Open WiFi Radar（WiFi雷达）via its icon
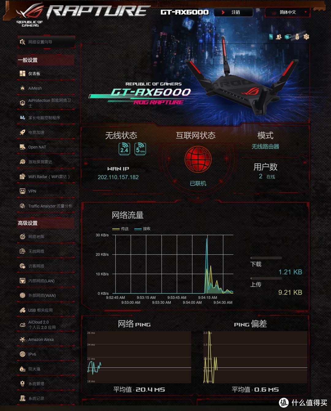This screenshot has height=411, width=331. pyautogui.click(x=22, y=177)
